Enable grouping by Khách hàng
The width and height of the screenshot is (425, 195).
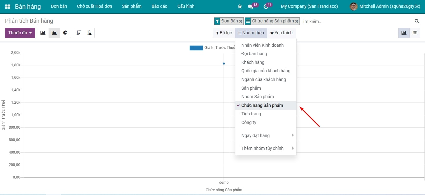click(x=253, y=62)
